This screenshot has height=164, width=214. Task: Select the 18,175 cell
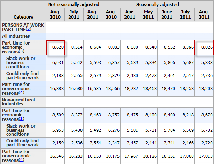111,156
